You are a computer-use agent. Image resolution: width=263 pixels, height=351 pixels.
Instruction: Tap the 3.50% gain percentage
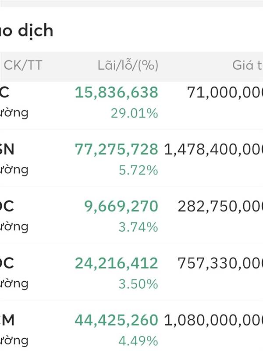point(139,284)
